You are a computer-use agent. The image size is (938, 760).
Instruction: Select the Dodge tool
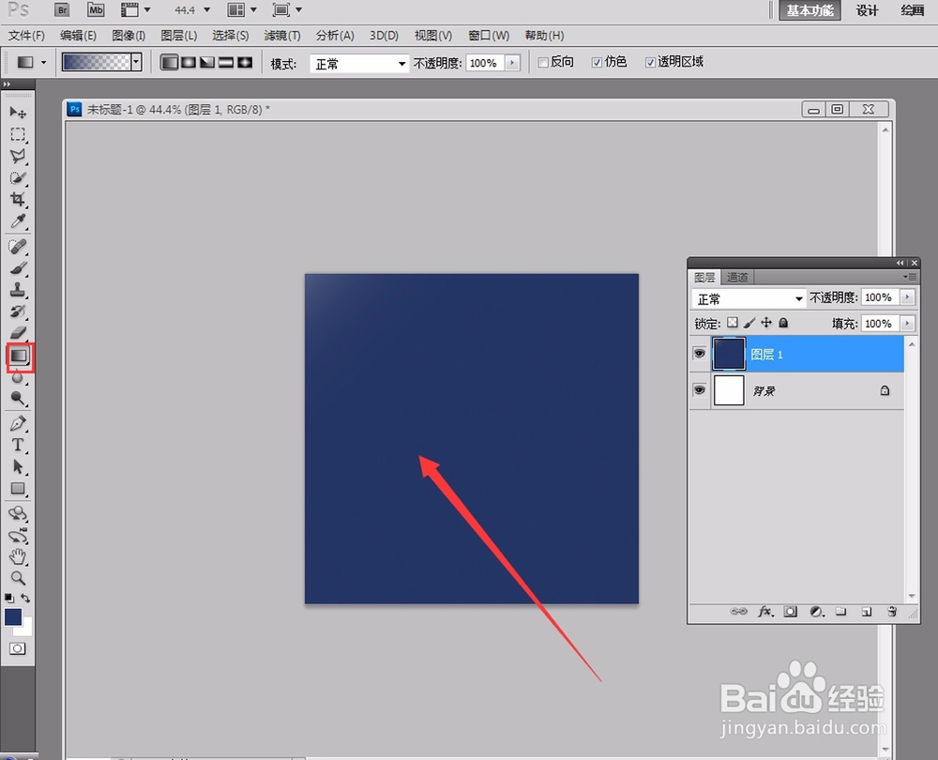tap(18, 399)
